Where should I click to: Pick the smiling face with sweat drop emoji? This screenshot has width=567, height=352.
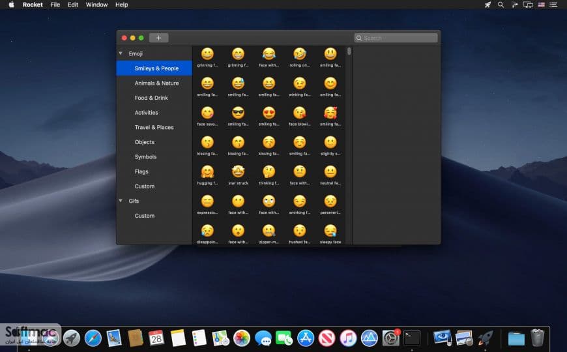238,83
